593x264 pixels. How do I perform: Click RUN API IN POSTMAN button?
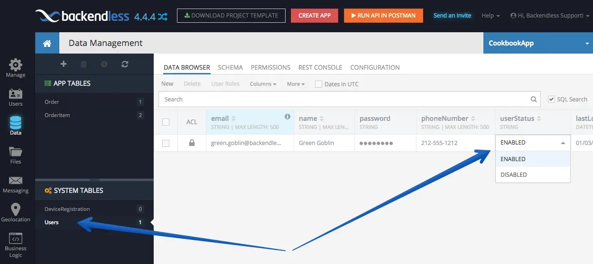[x=383, y=16]
